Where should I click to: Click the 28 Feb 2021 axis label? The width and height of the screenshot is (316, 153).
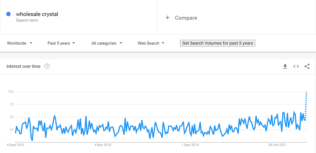[x=276, y=145]
